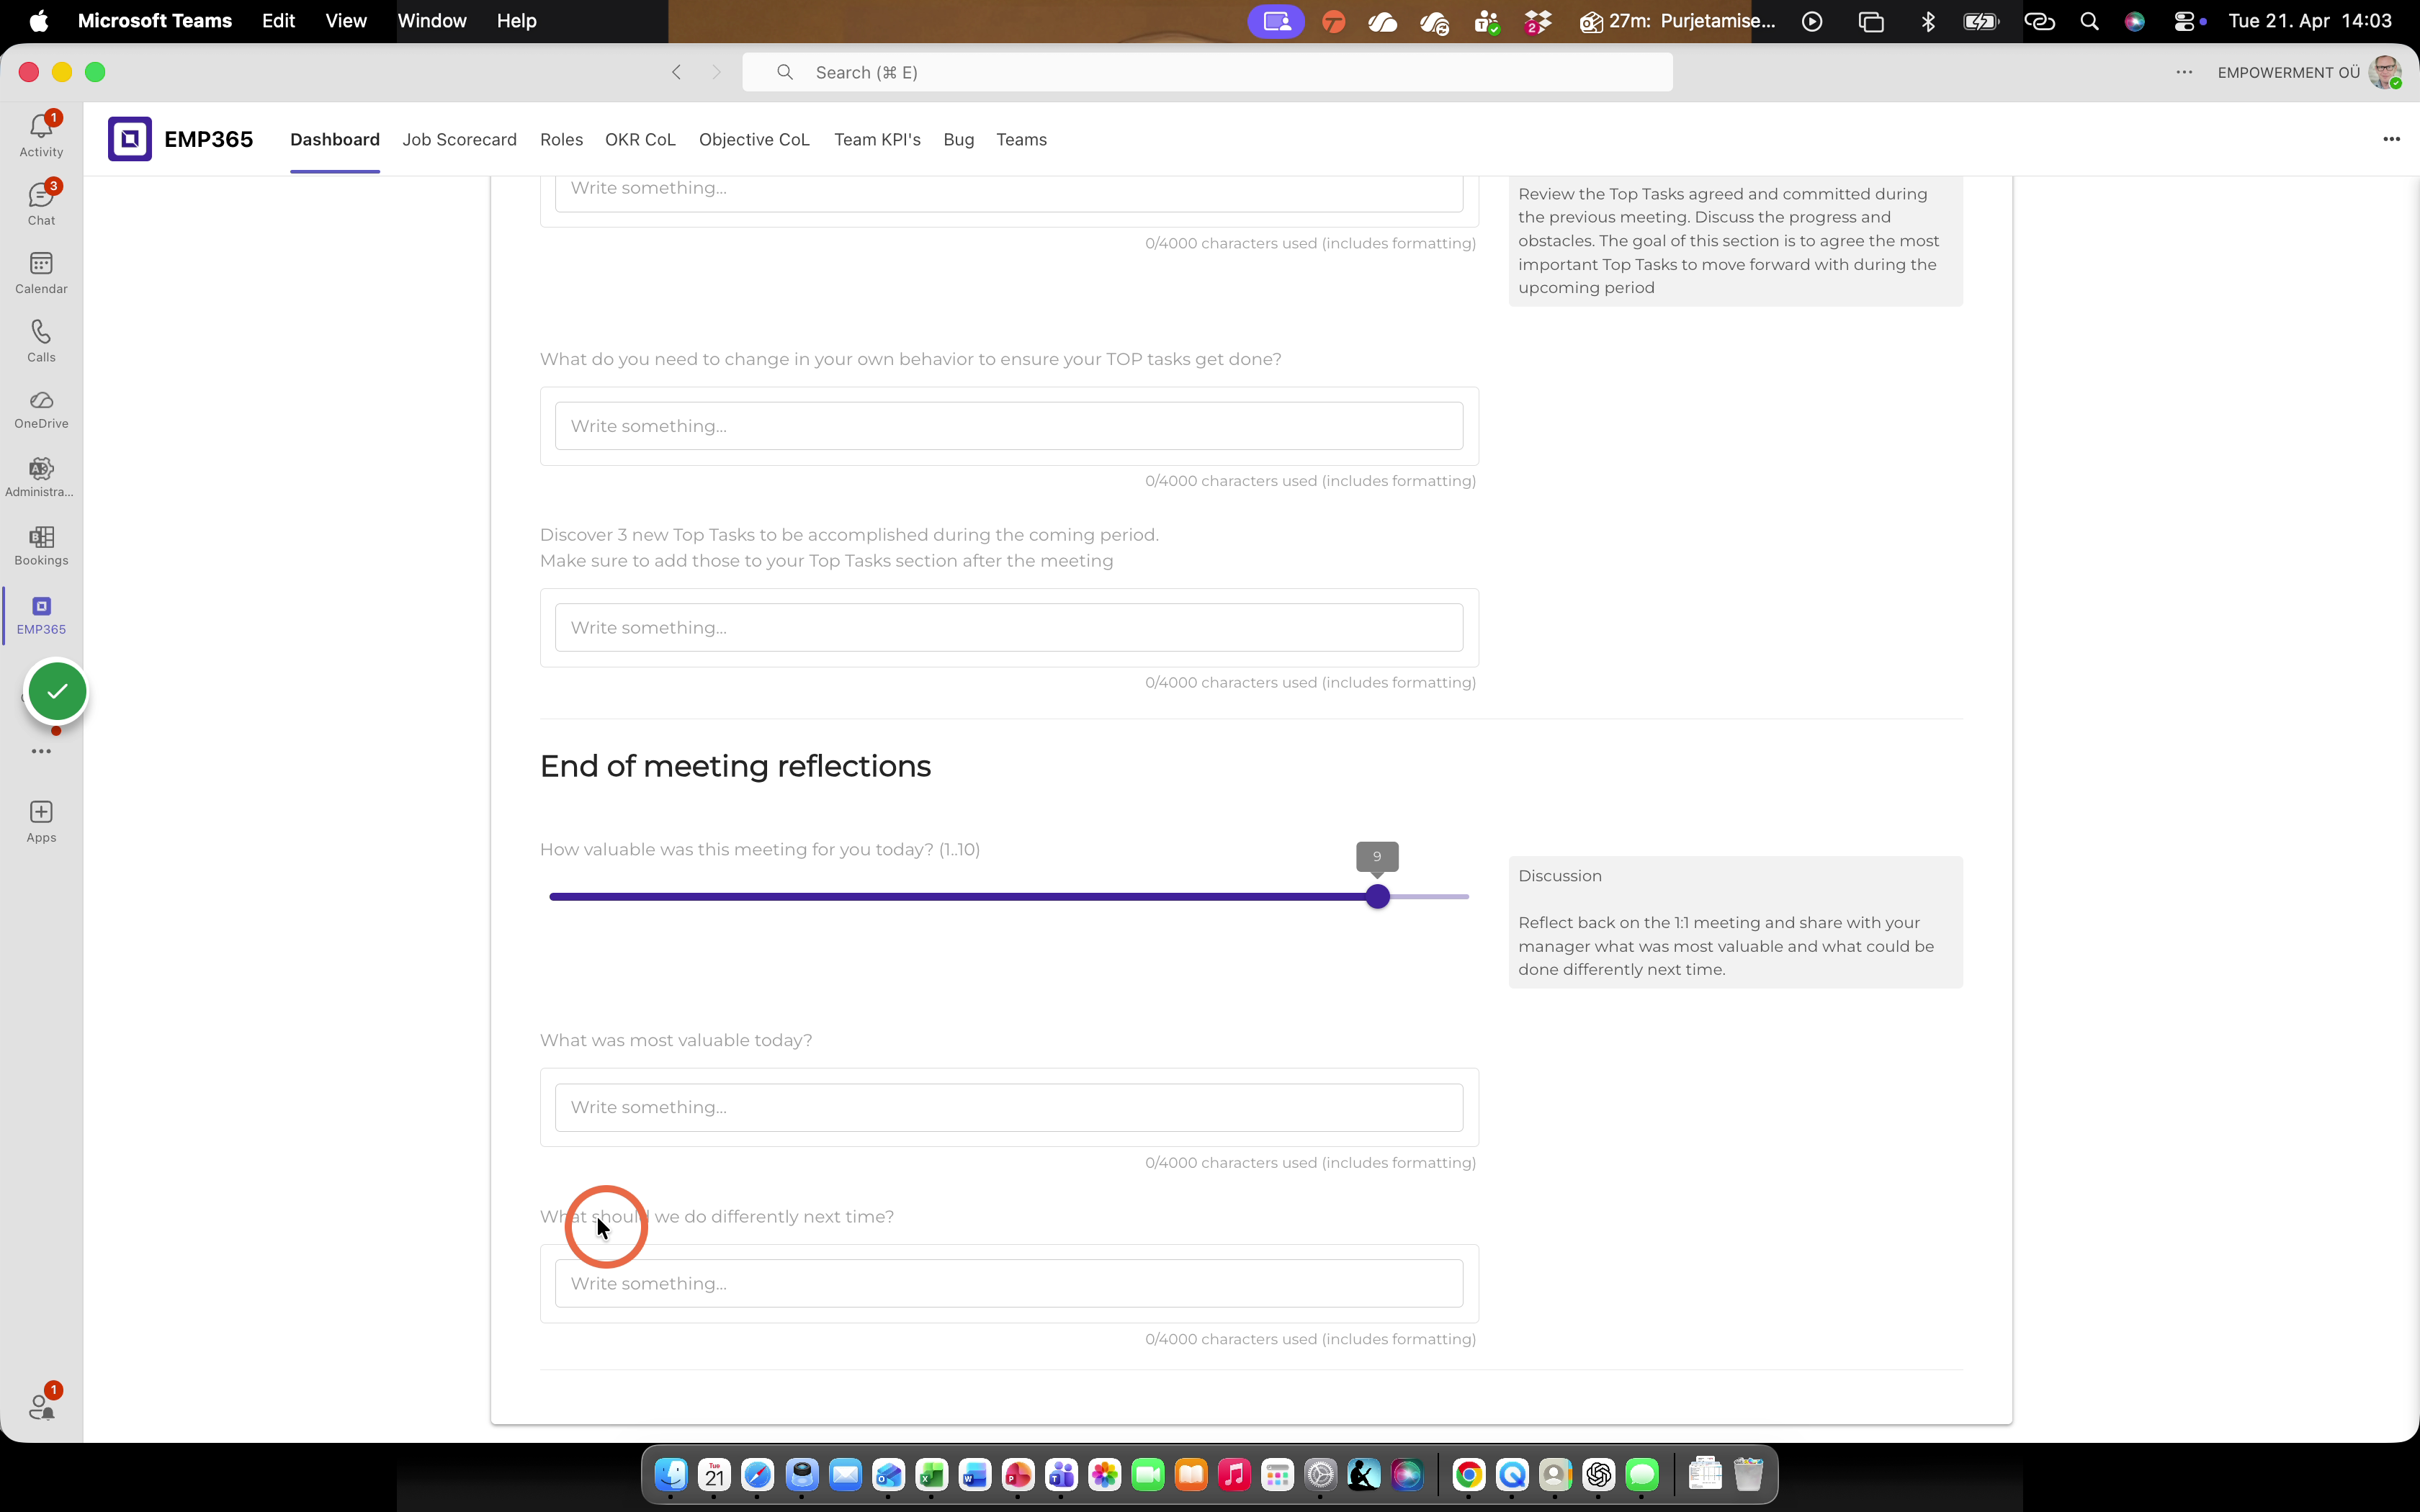Switch to the OKR CoL tab
Screen dimensions: 2420x1512
pos(640,140)
